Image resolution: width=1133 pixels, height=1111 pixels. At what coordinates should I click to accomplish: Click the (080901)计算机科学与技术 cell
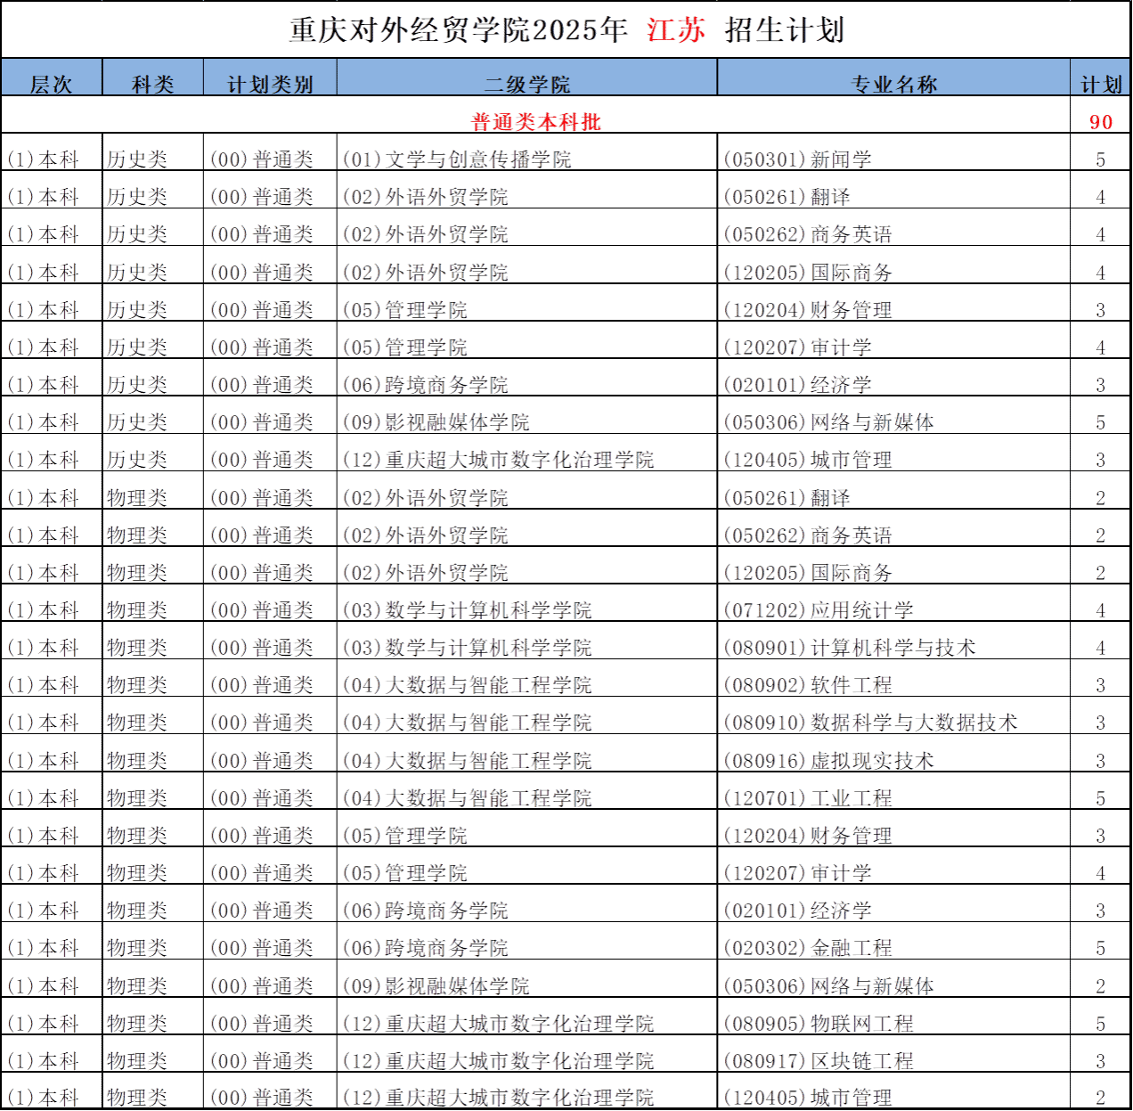coord(849,648)
